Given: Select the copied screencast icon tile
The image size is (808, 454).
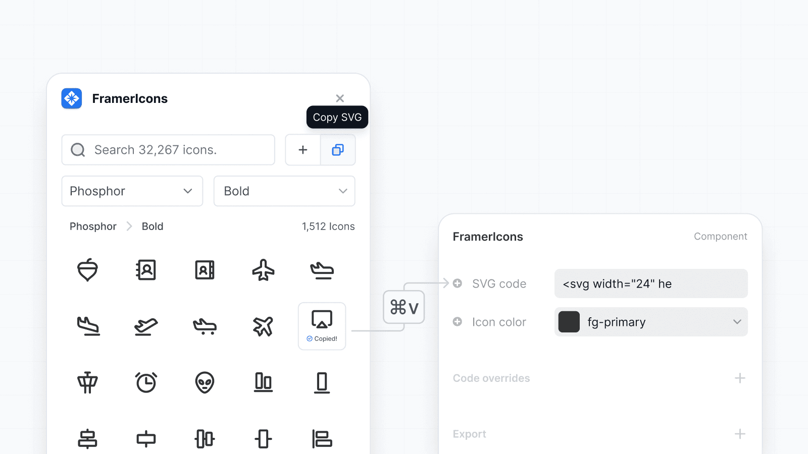Looking at the screenshot, I should click(x=322, y=326).
